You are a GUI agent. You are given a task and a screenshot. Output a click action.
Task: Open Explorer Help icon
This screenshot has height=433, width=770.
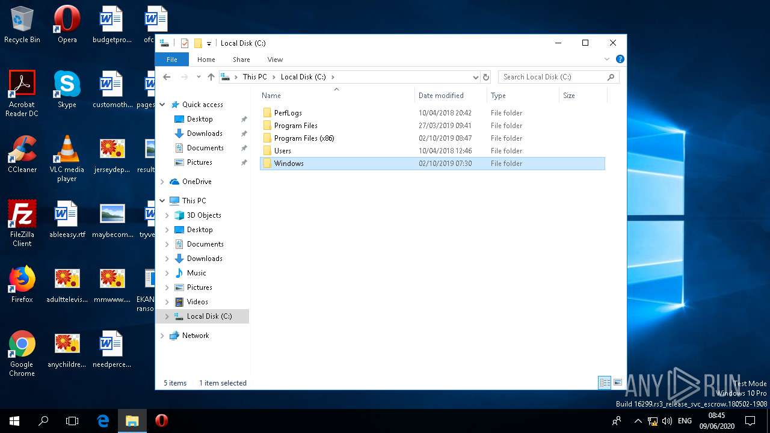pyautogui.click(x=620, y=59)
